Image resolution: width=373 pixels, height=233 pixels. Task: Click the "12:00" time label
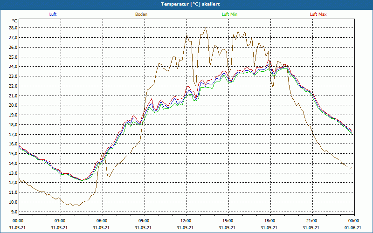tap(186, 221)
